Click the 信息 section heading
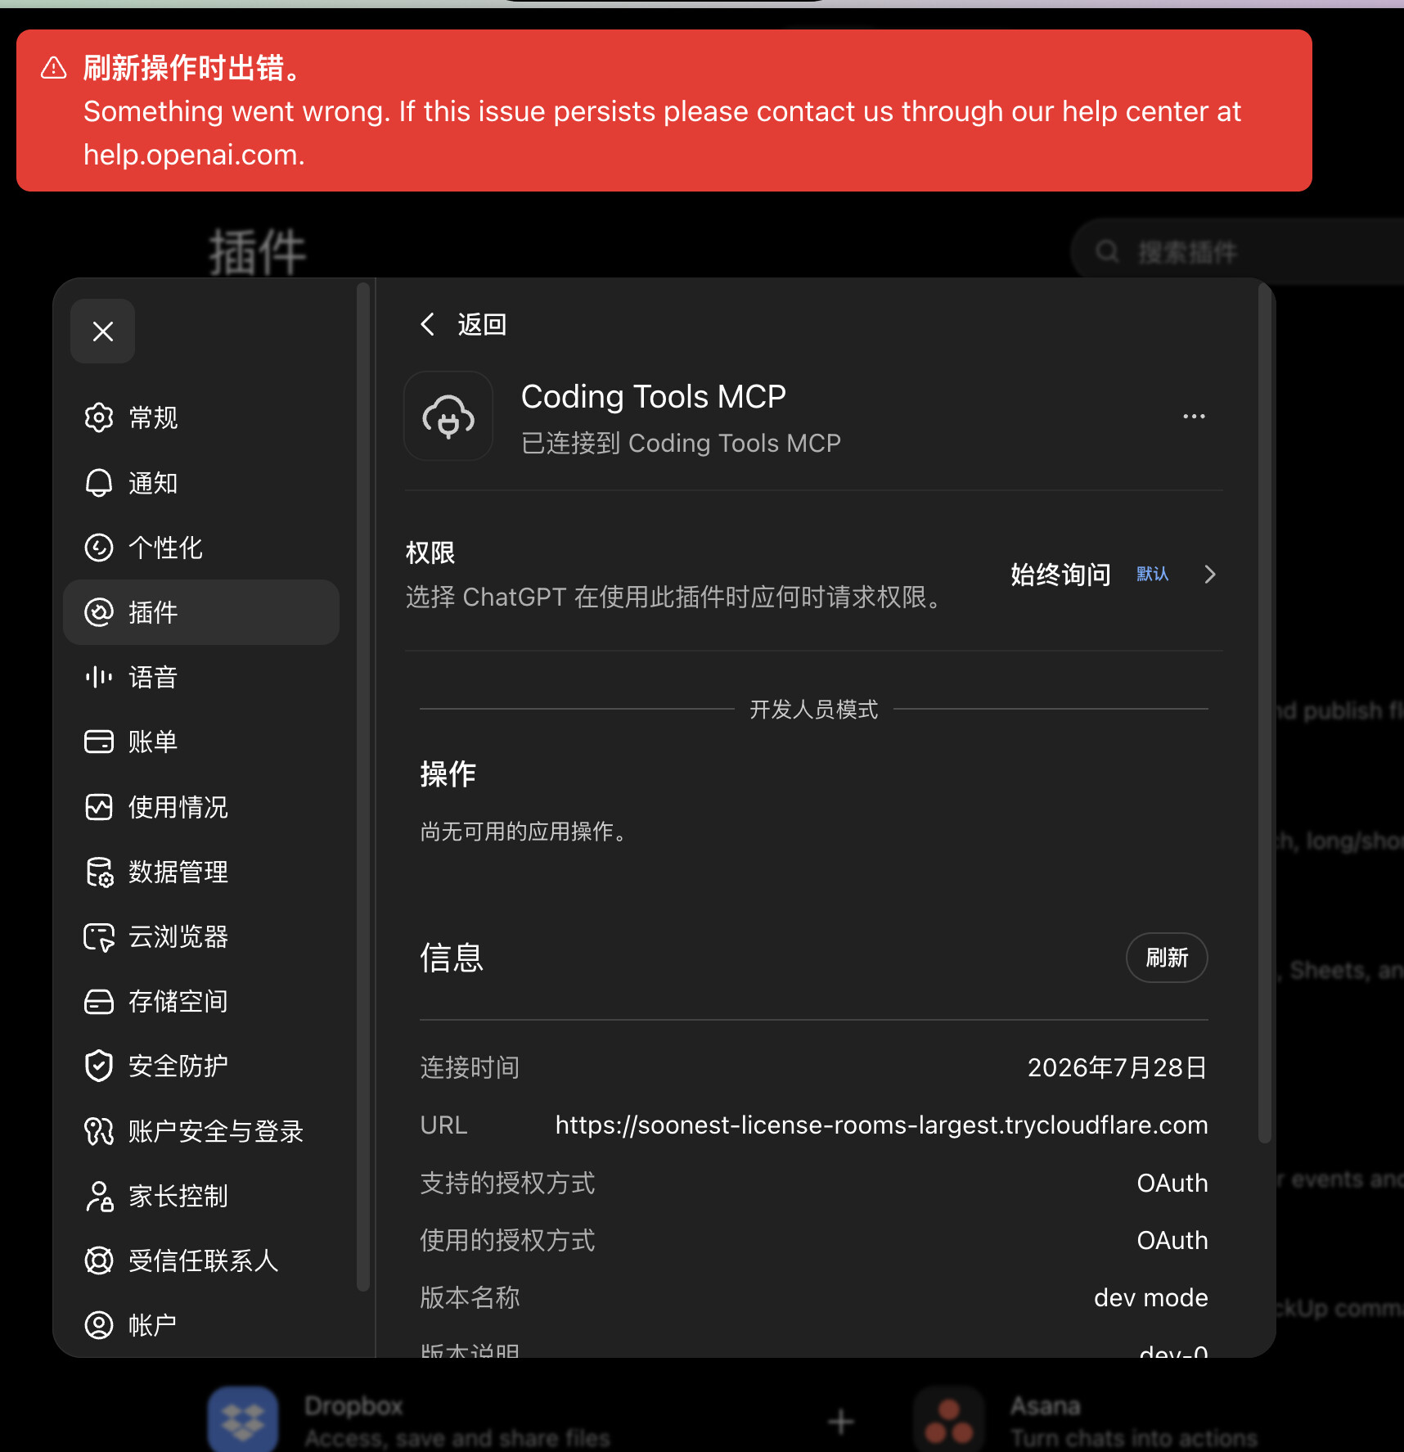The width and height of the screenshot is (1404, 1452). 452,958
